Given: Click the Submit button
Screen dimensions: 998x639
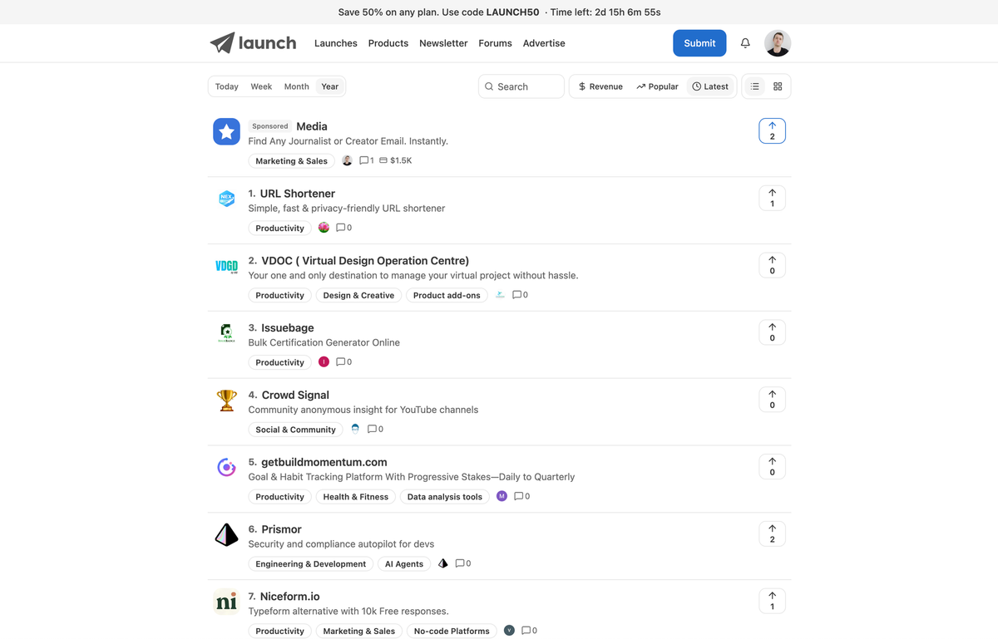Looking at the screenshot, I should (x=699, y=42).
